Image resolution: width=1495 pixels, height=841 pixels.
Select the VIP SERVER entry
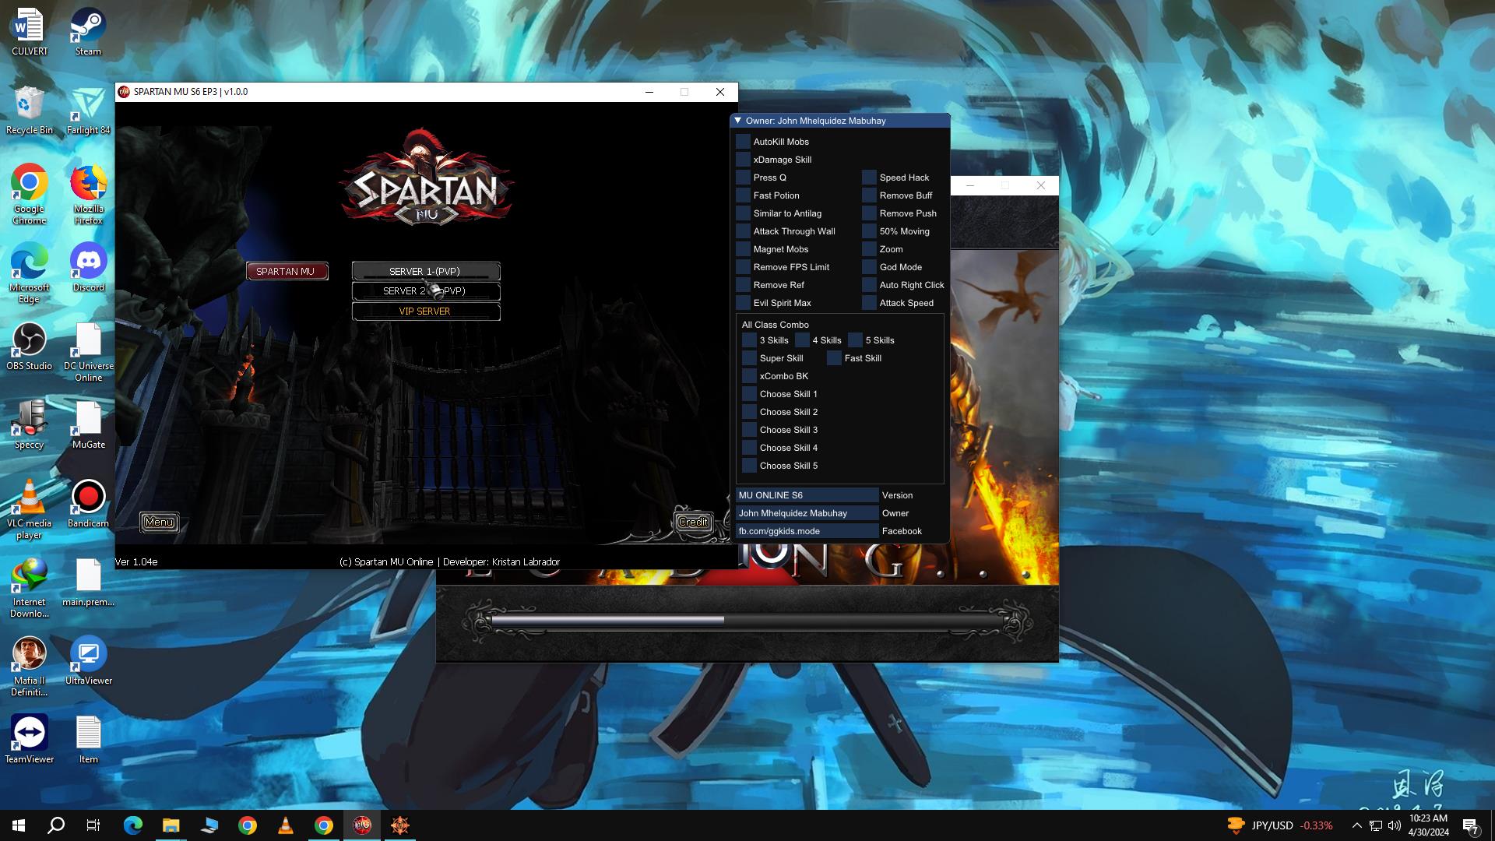426,311
